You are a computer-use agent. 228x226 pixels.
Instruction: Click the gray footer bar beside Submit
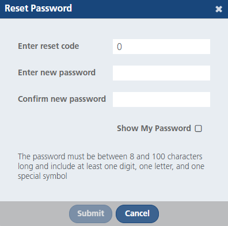click(35, 214)
